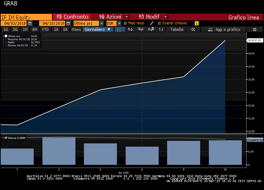Click the Tabella button
The height and width of the screenshot is (190, 264).
tap(176, 29)
